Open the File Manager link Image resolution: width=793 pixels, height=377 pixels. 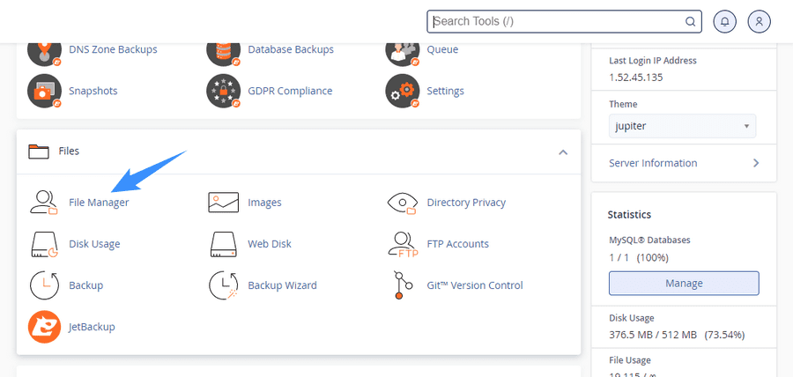click(99, 203)
